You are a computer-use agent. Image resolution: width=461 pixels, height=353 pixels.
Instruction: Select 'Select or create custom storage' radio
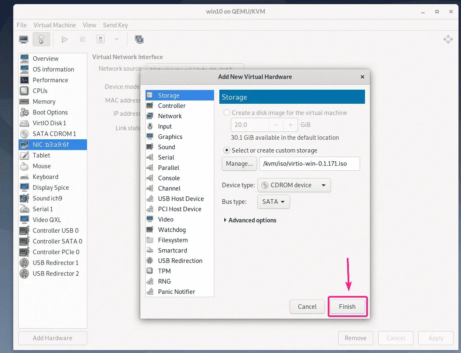click(x=227, y=150)
